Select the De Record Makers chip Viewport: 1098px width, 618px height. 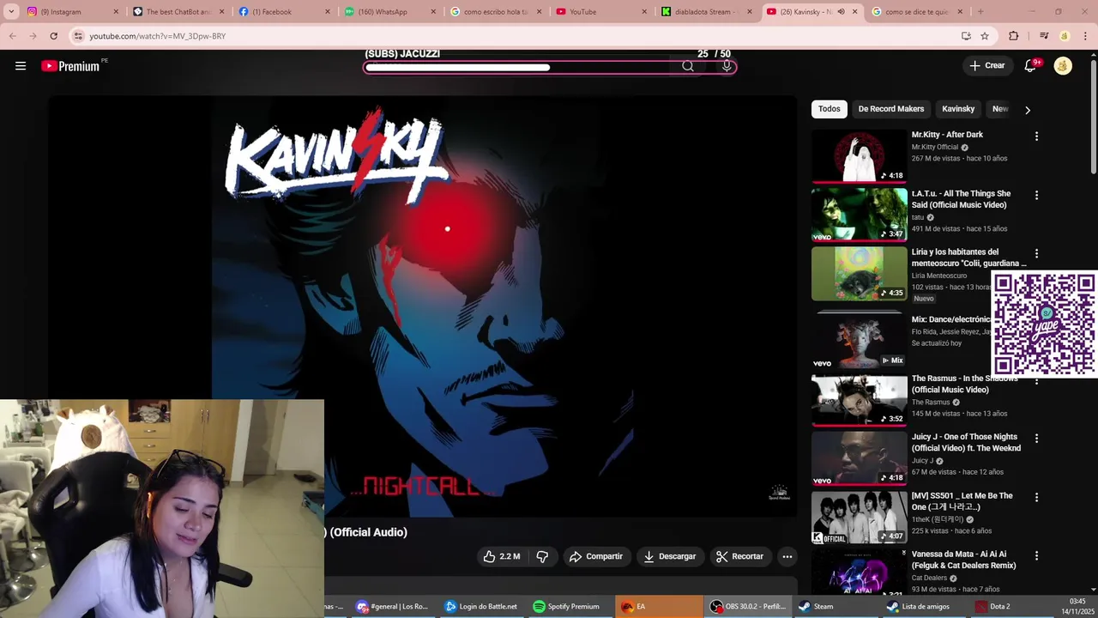891,109
